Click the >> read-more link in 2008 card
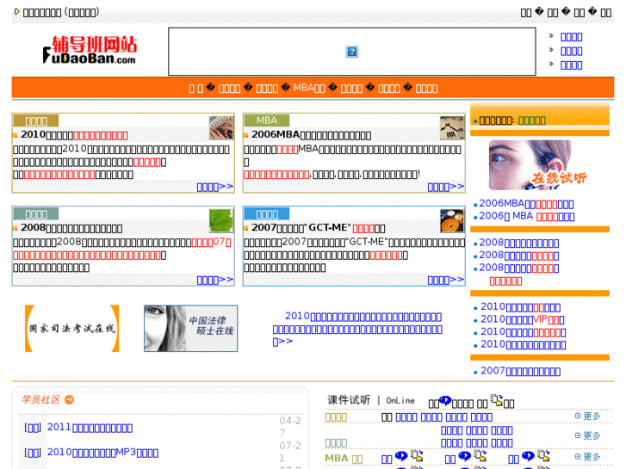 point(214,280)
